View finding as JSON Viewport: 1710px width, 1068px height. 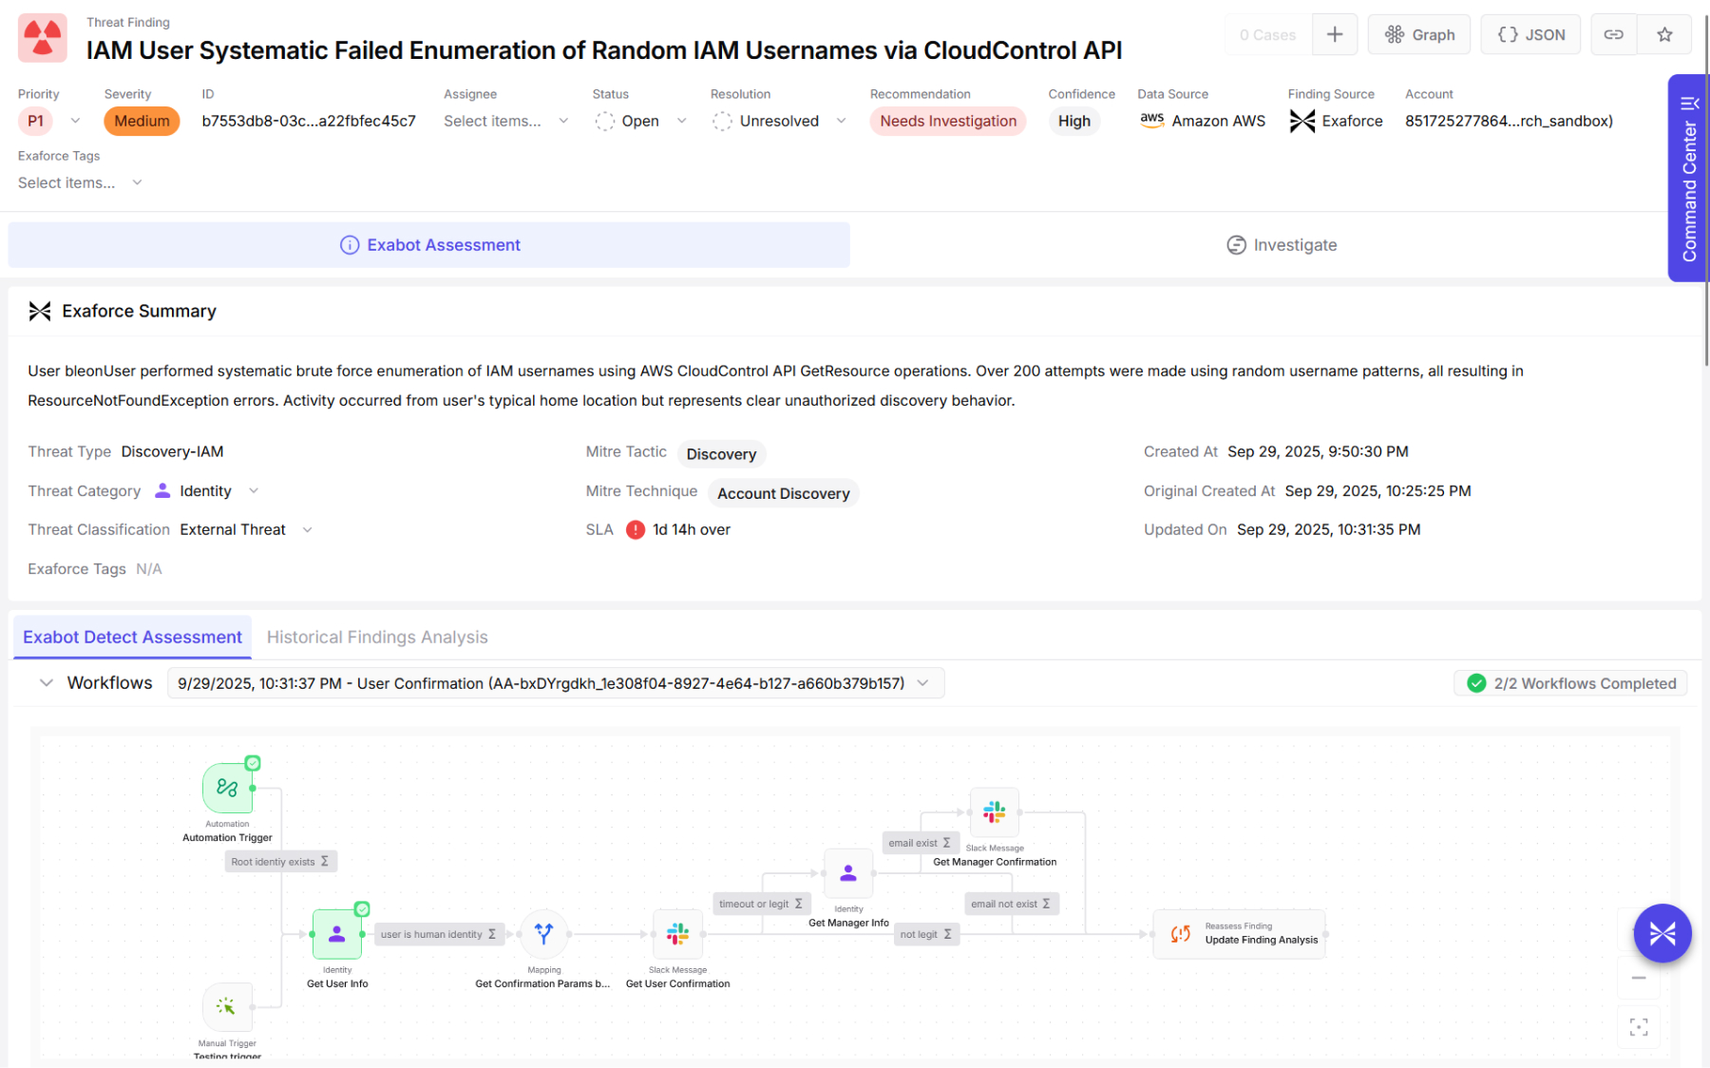tap(1530, 34)
